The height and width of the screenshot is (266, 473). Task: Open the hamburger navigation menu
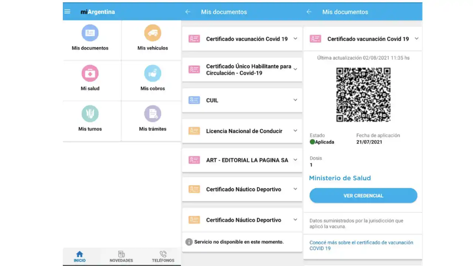pyautogui.click(x=67, y=11)
